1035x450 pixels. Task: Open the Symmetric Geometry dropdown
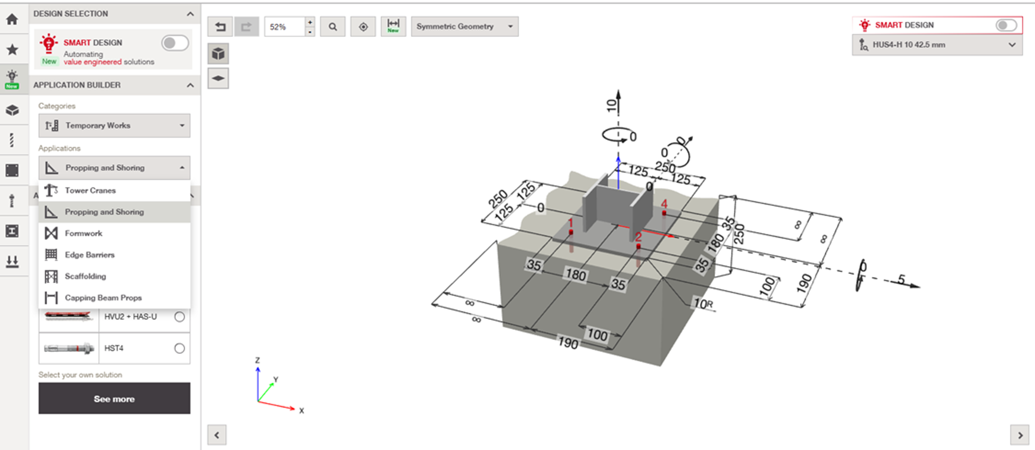coord(464,27)
